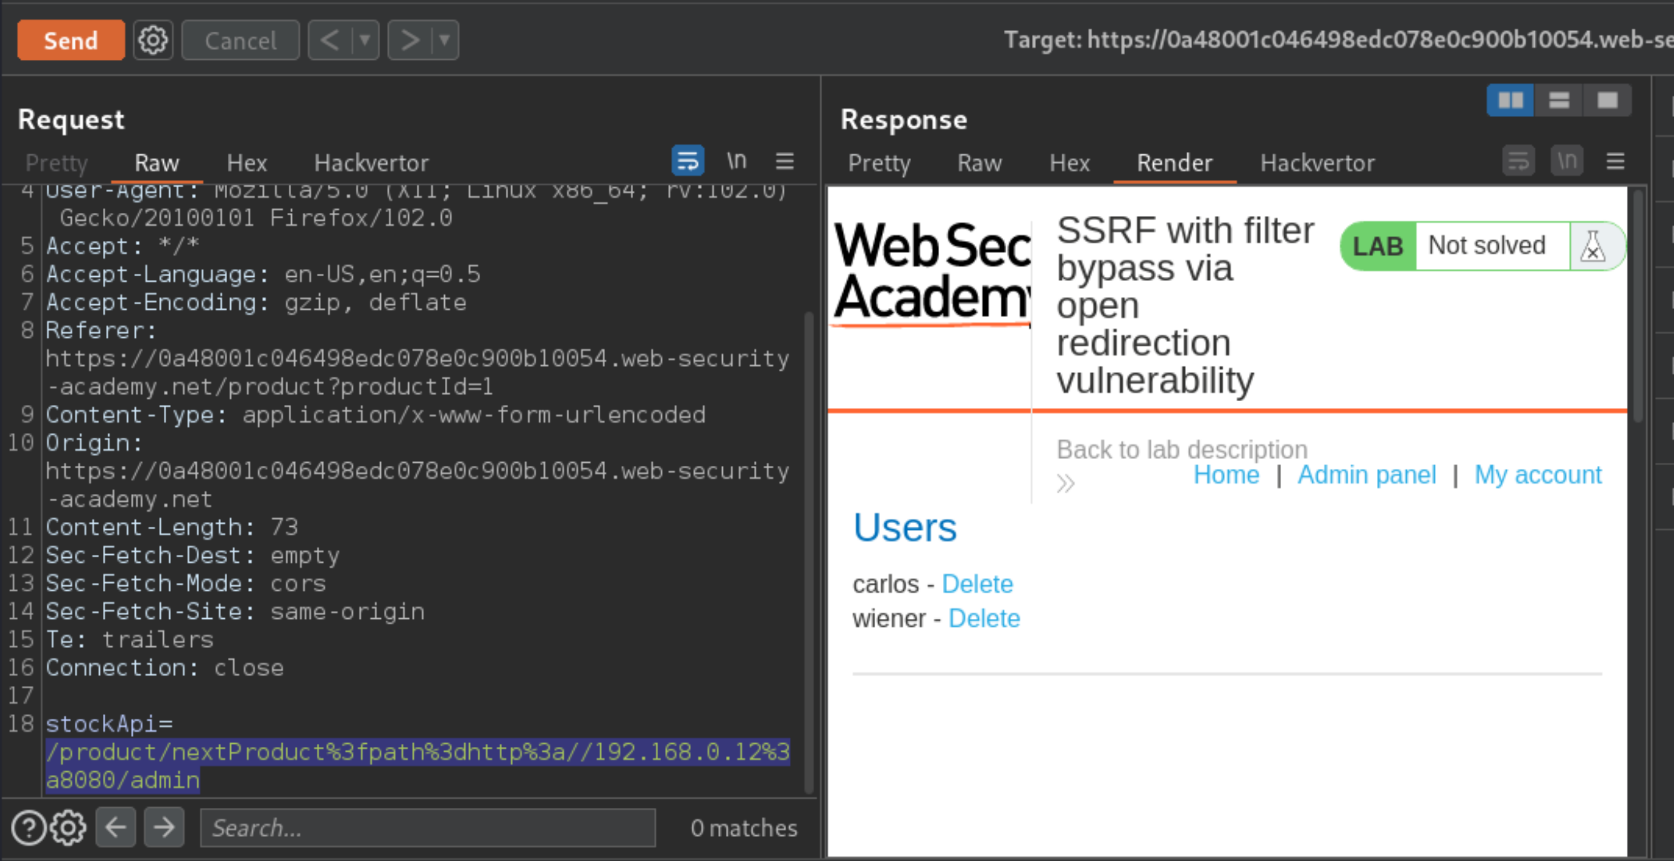The width and height of the screenshot is (1674, 861).
Task: Click the Sec-Fetch-Site: same-origin line
Action: (234, 612)
